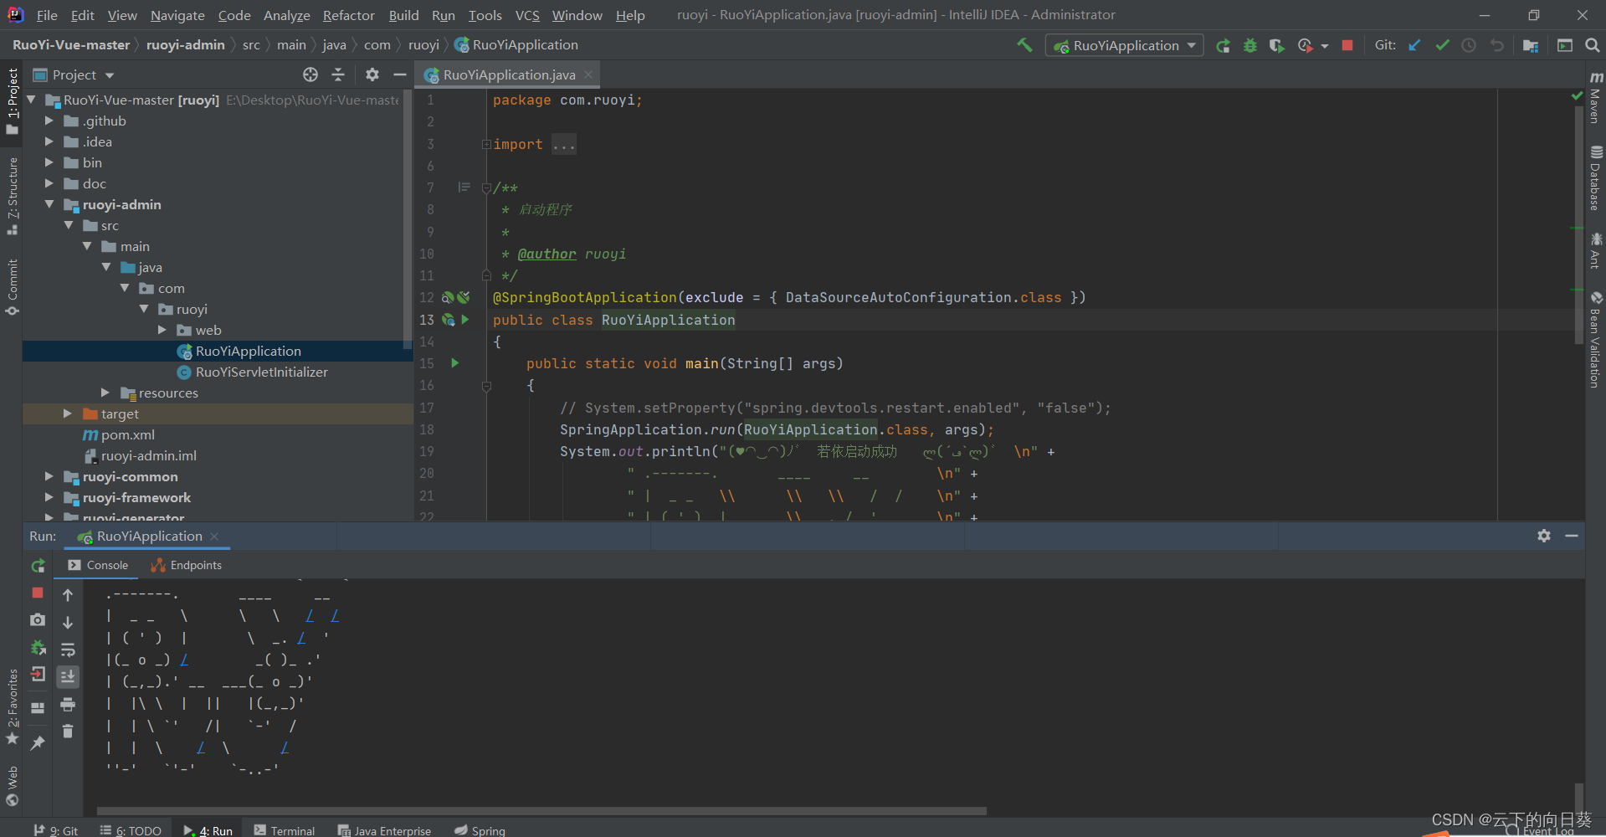Toggle soft-wrap in console
Screen dimensions: 1606x837
click(68, 650)
